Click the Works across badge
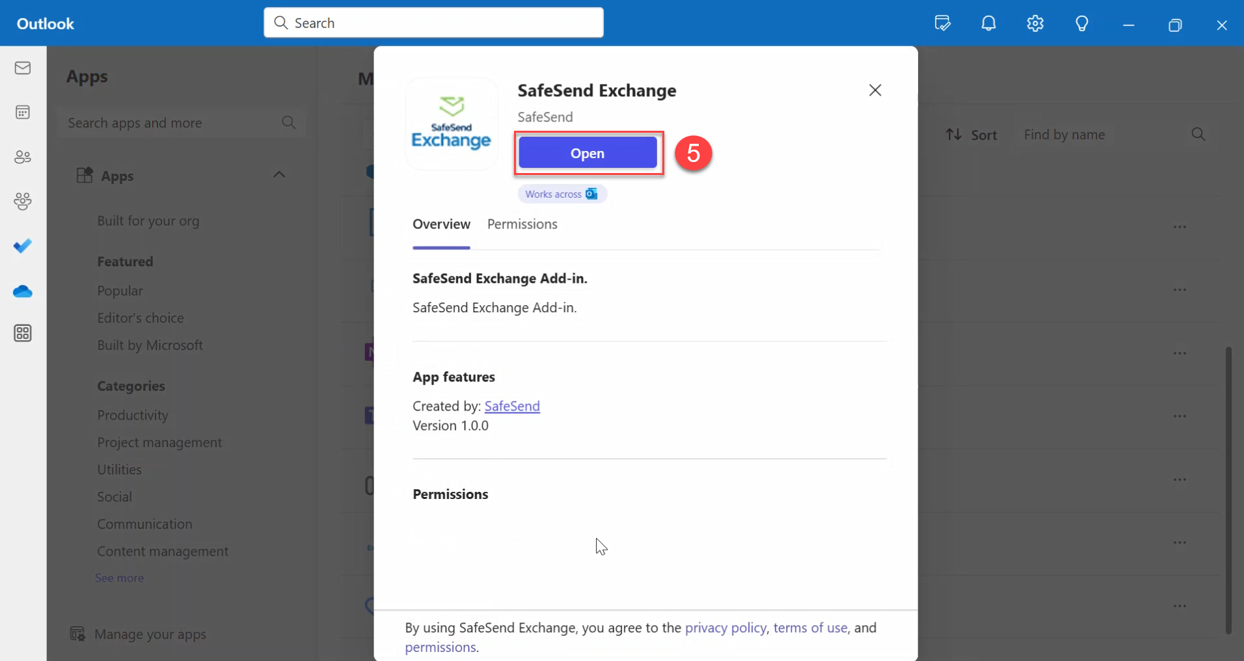Screen dimensions: 1244x661 point(562,194)
